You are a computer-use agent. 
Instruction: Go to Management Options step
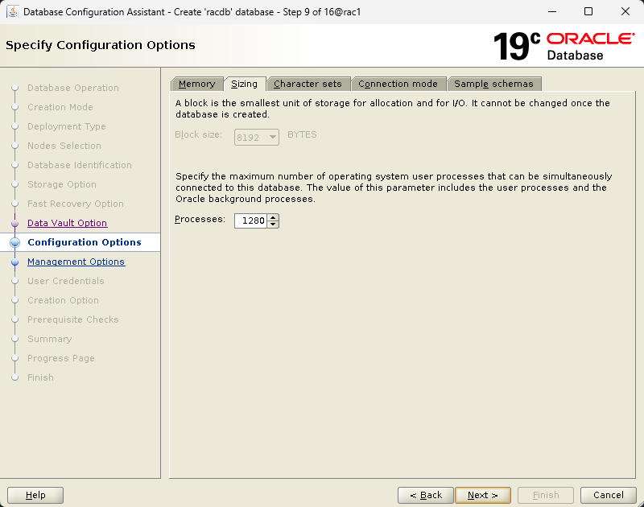tap(76, 262)
